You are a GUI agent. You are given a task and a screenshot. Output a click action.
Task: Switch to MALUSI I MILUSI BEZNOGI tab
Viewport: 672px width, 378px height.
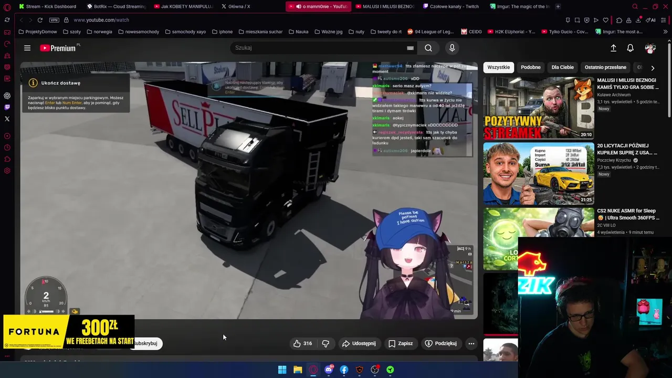[x=385, y=6]
